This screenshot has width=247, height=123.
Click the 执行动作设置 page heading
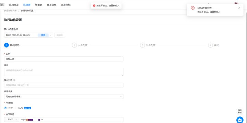13,20
